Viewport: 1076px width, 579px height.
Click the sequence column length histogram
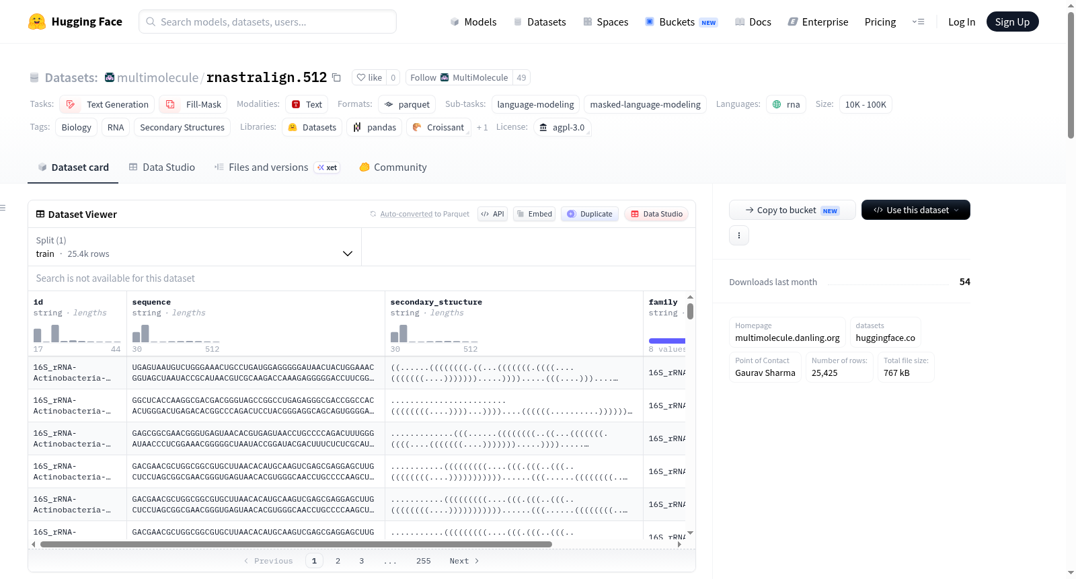[x=176, y=334]
